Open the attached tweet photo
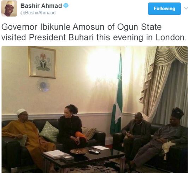This screenshot has height=173, width=188. [x=94, y=109]
